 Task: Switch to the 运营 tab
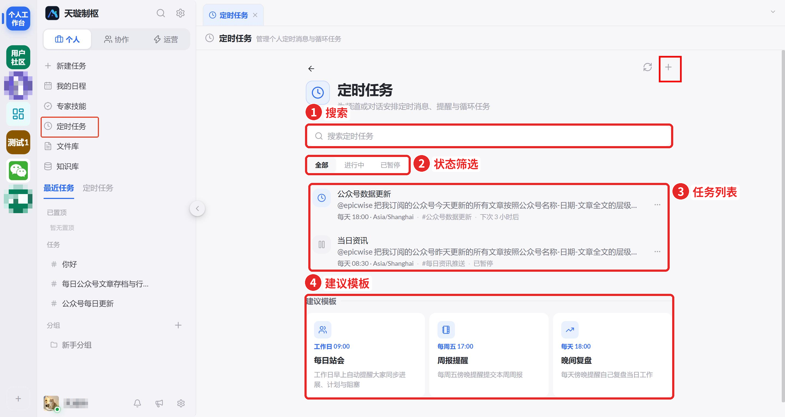pos(166,39)
